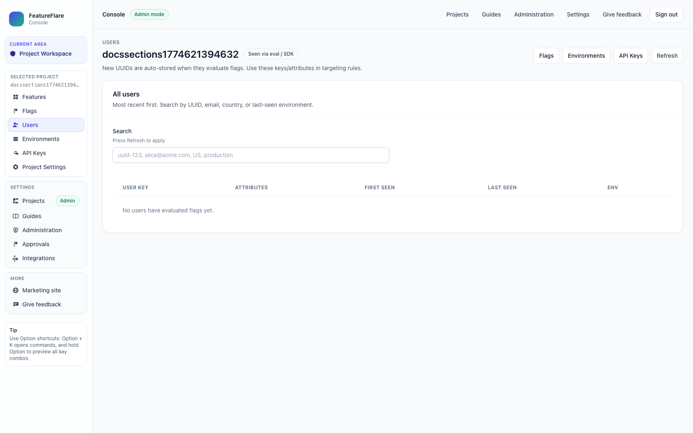693x433 pixels.
Task: Click the Environments stack icon in sidebar
Action: coord(16,139)
